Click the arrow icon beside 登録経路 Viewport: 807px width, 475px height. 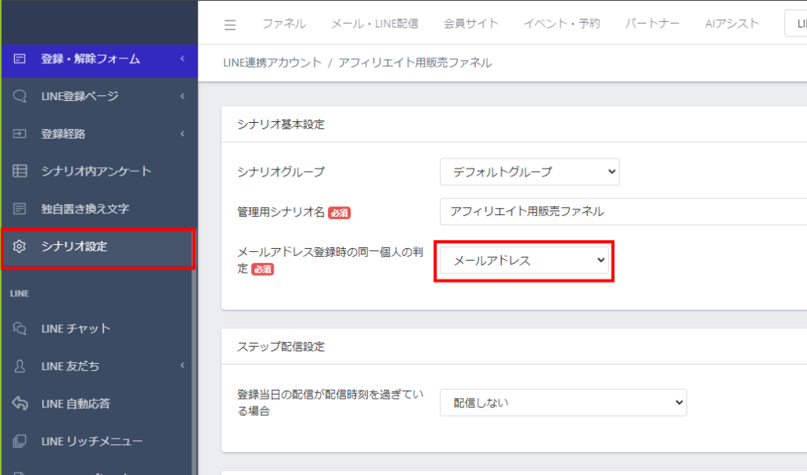pyautogui.click(x=20, y=134)
